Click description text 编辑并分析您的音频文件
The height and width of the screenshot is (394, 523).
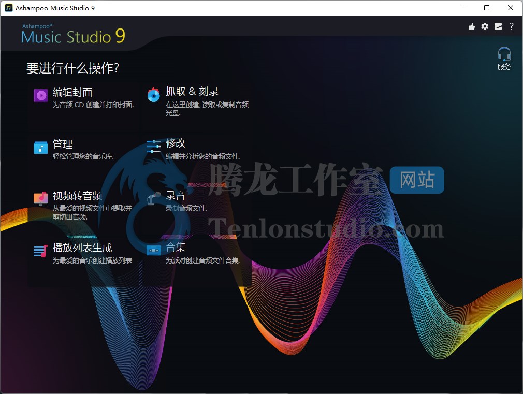coord(203,156)
